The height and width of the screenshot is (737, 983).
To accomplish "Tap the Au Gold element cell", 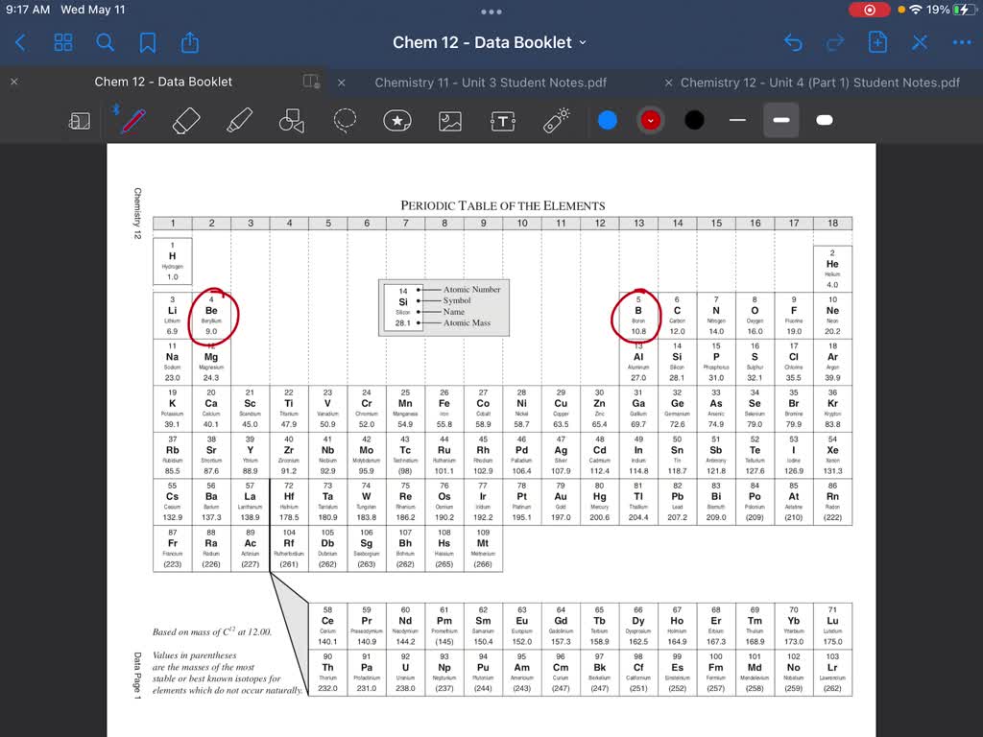I will tap(561, 501).
